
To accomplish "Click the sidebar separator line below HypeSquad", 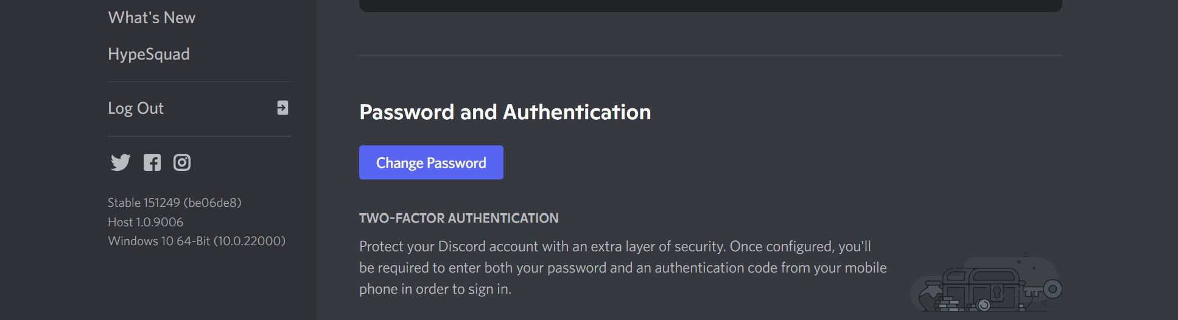I will 199,82.
